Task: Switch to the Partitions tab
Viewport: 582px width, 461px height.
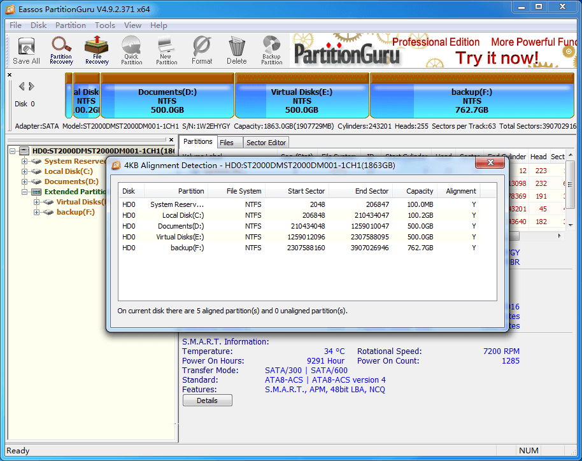Action: point(198,141)
